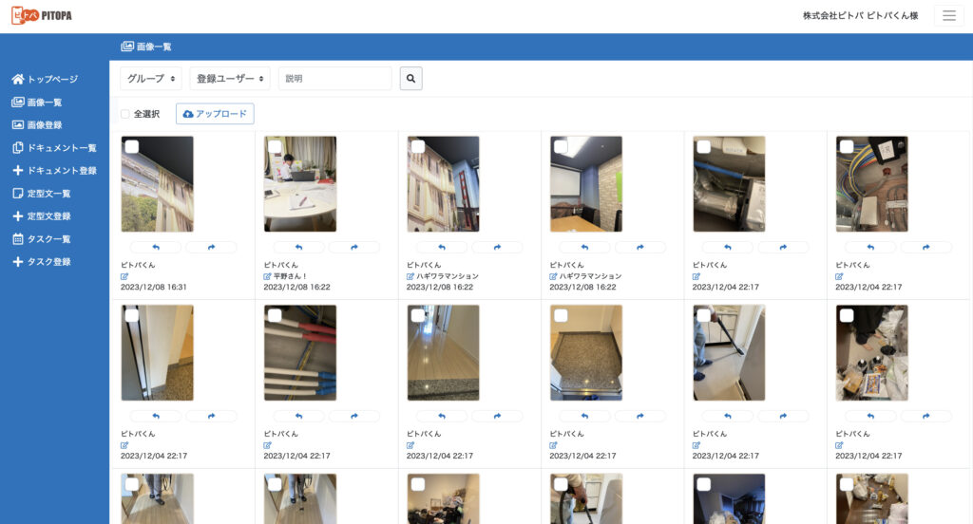Toggle the 全選択 select-all checkbox
973x524 pixels.
(x=125, y=114)
